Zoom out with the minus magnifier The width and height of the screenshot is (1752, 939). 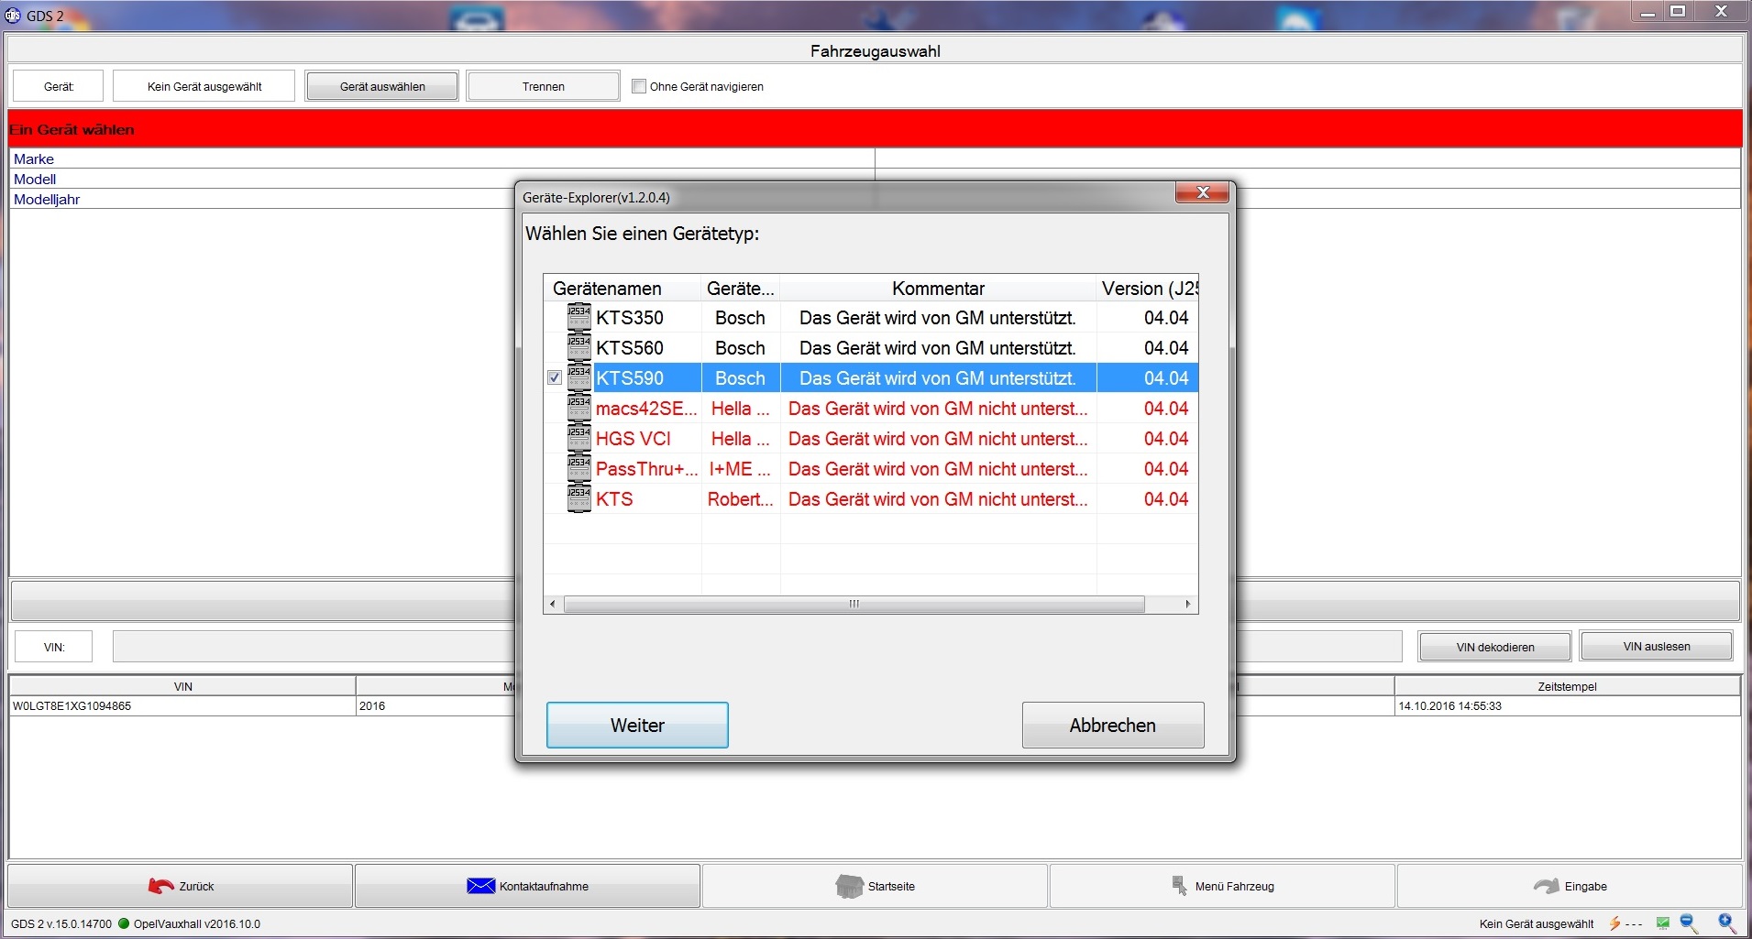click(x=1689, y=923)
